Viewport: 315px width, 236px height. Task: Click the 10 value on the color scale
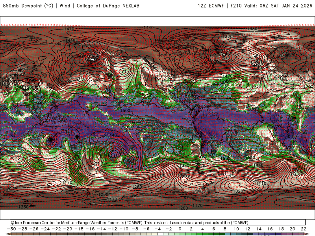click(236, 229)
